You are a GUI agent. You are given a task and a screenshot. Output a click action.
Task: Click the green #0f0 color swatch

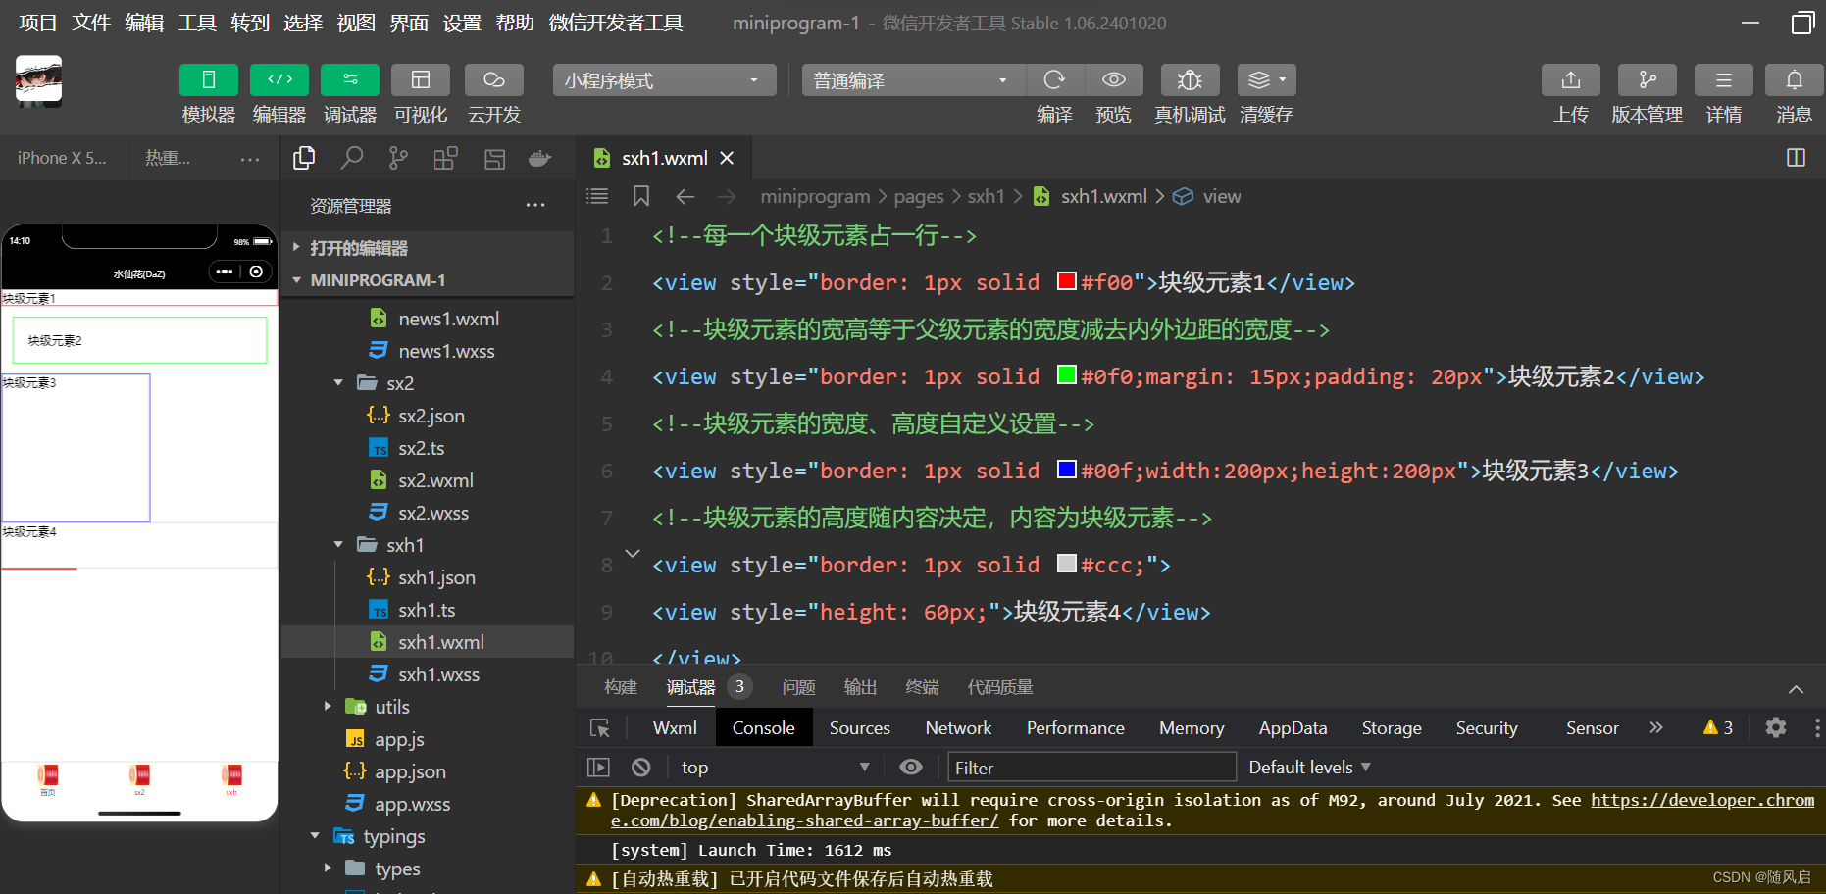tap(1067, 374)
